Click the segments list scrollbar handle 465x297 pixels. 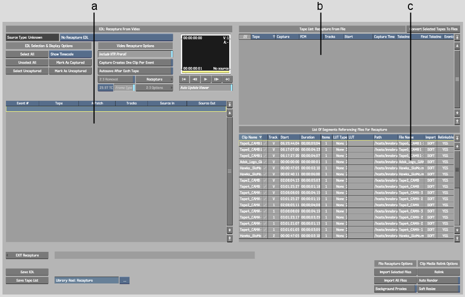pos(457,170)
